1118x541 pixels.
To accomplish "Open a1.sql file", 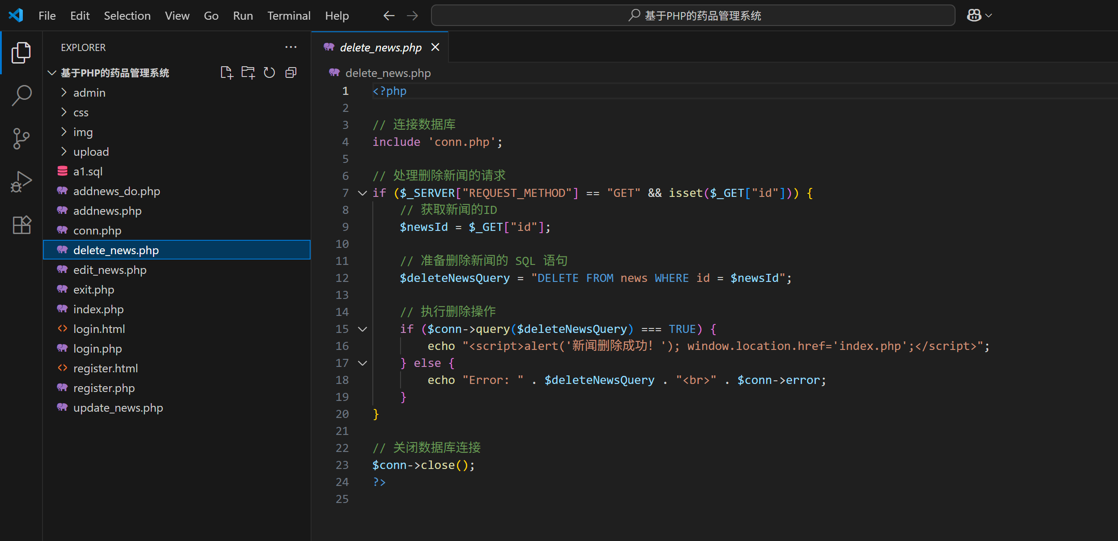I will pyautogui.click(x=177, y=171).
